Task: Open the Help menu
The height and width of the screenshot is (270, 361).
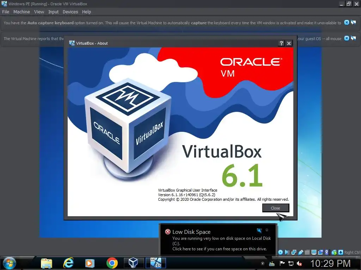Action: click(x=87, y=12)
